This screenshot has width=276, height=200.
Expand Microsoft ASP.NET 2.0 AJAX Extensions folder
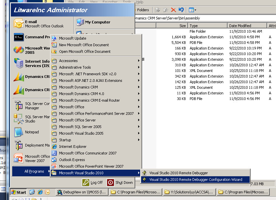tap(96, 81)
